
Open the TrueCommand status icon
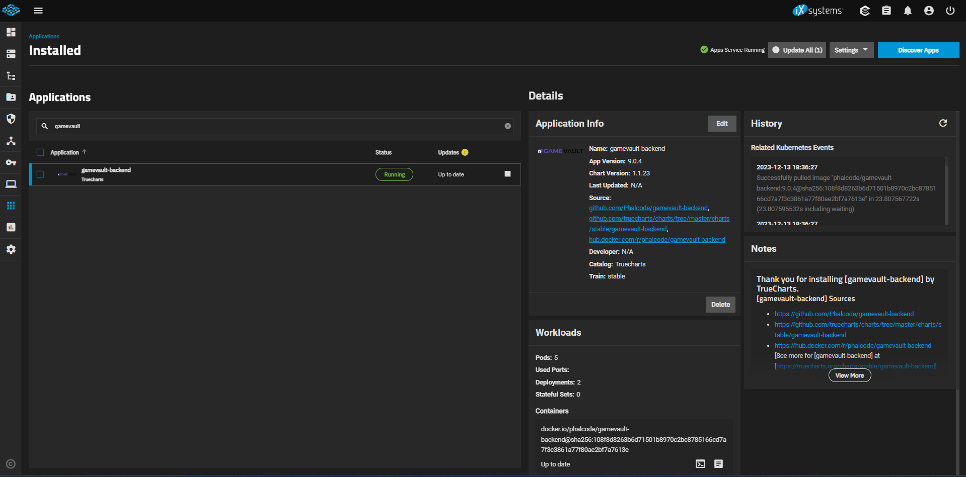865,11
